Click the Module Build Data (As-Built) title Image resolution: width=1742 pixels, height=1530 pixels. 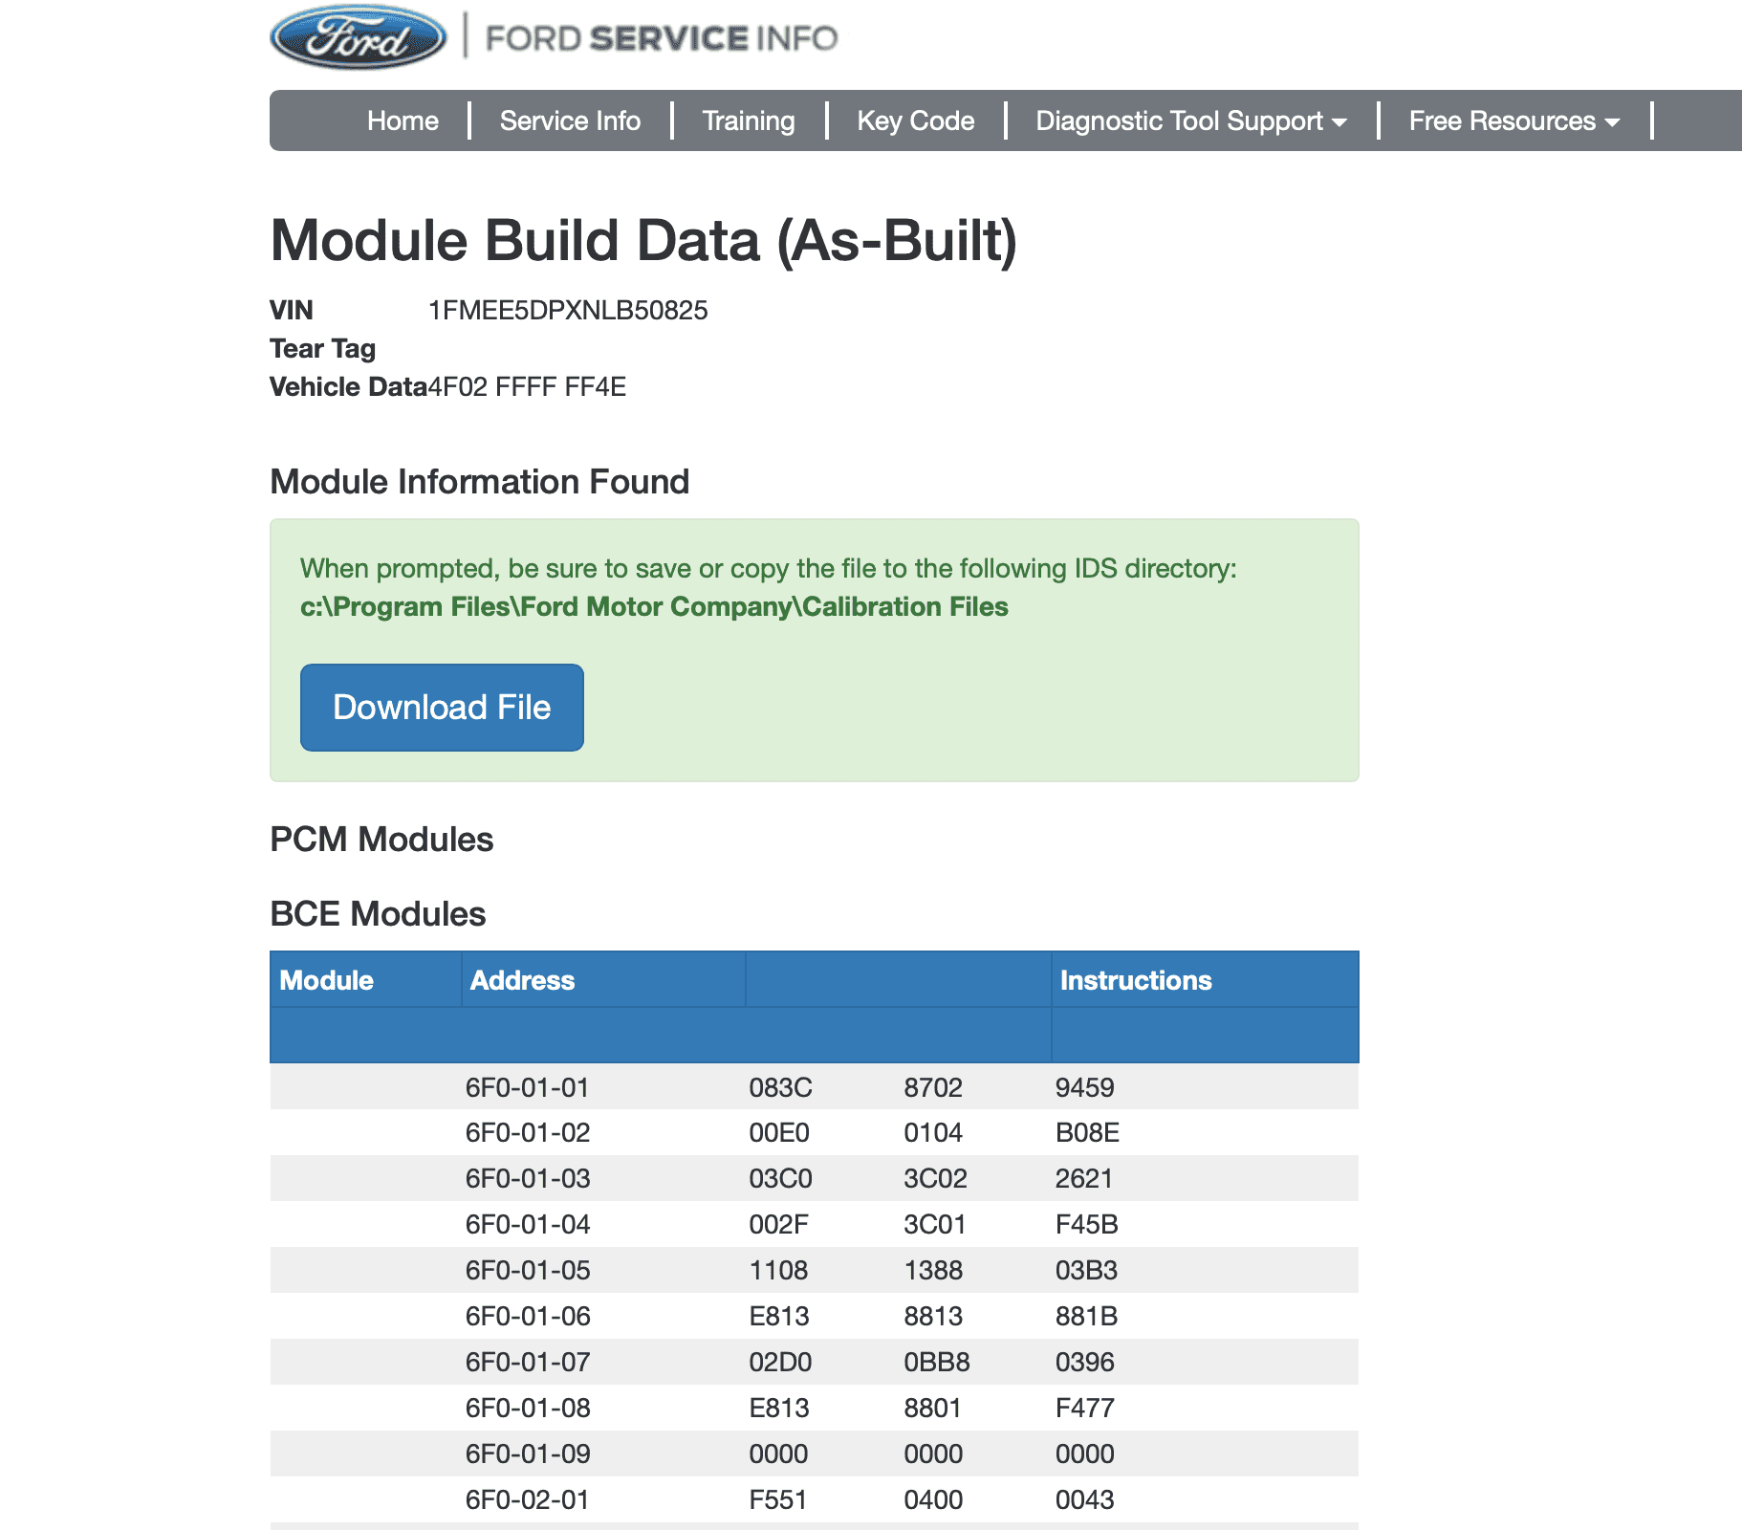pyautogui.click(x=643, y=241)
